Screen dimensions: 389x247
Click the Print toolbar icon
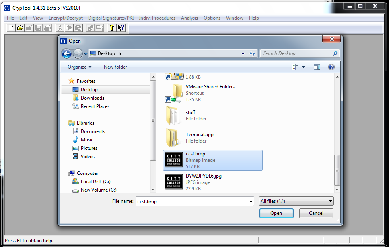click(x=47, y=28)
